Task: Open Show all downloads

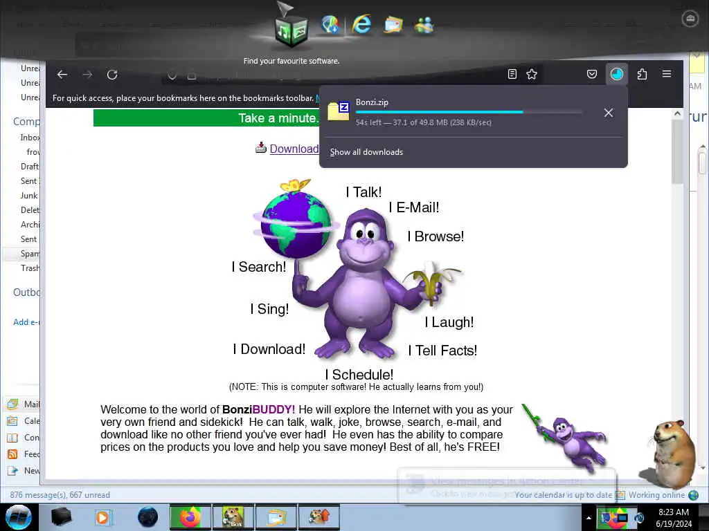Action: [x=366, y=152]
